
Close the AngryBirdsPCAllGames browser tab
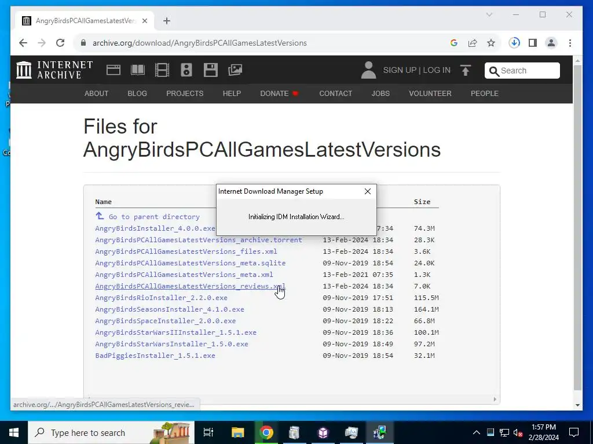pos(144,21)
